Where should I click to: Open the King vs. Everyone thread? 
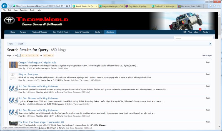(x=28, y=75)
